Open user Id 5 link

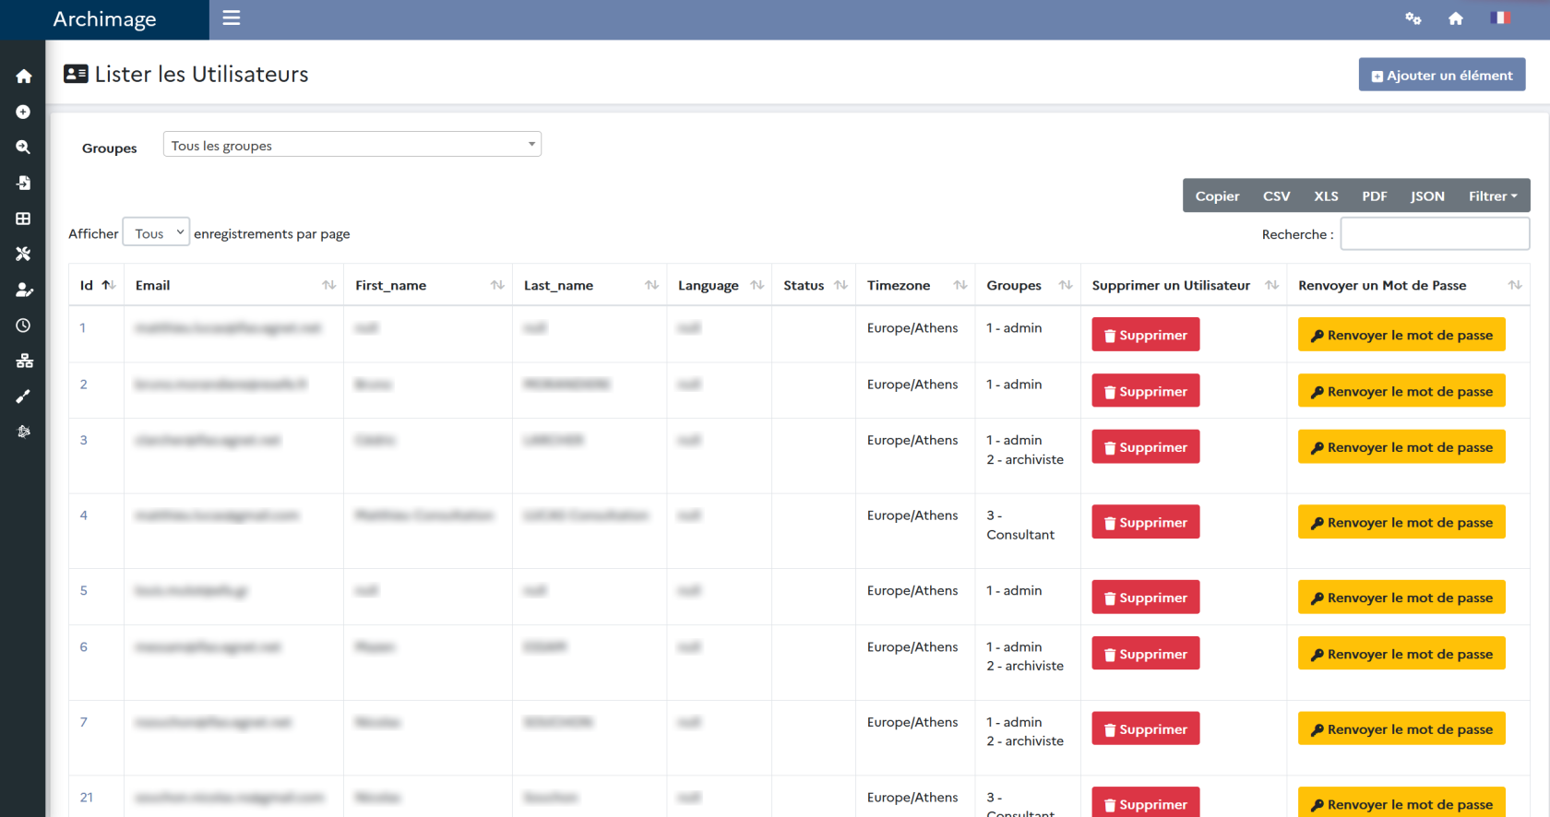point(83,590)
